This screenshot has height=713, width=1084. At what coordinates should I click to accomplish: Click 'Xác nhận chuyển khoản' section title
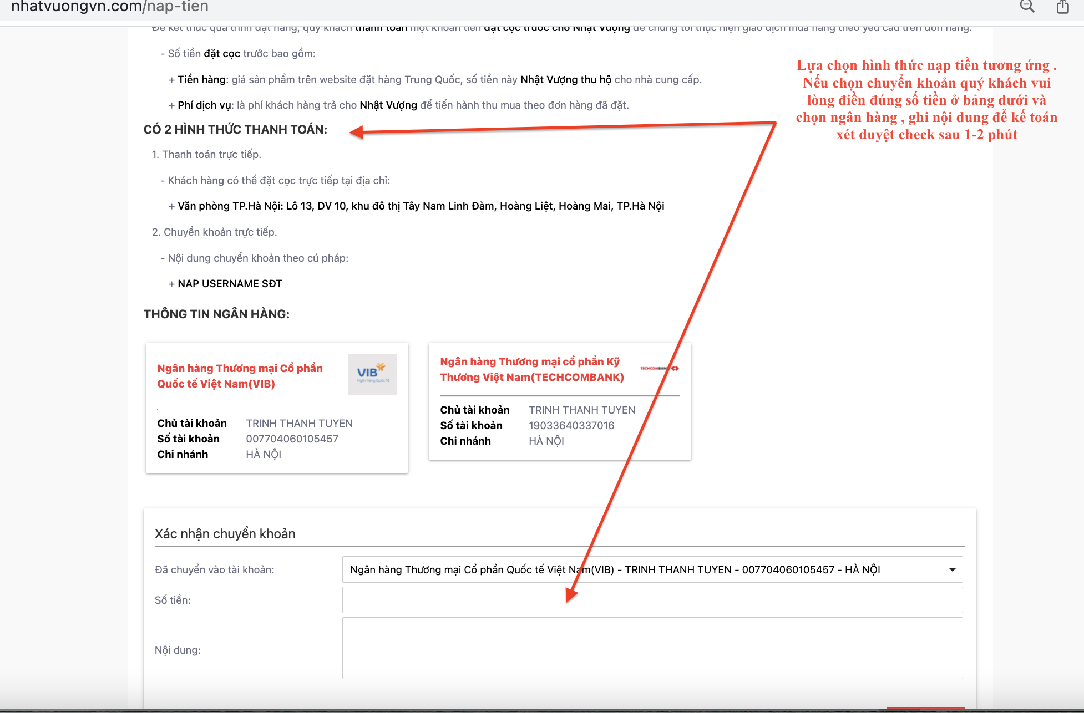coord(225,533)
